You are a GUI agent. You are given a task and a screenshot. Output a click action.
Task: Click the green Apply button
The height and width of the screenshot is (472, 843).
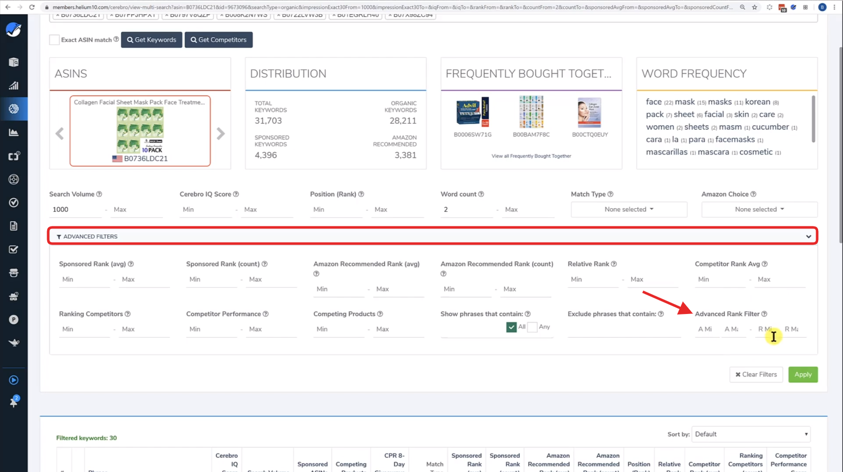(x=802, y=374)
